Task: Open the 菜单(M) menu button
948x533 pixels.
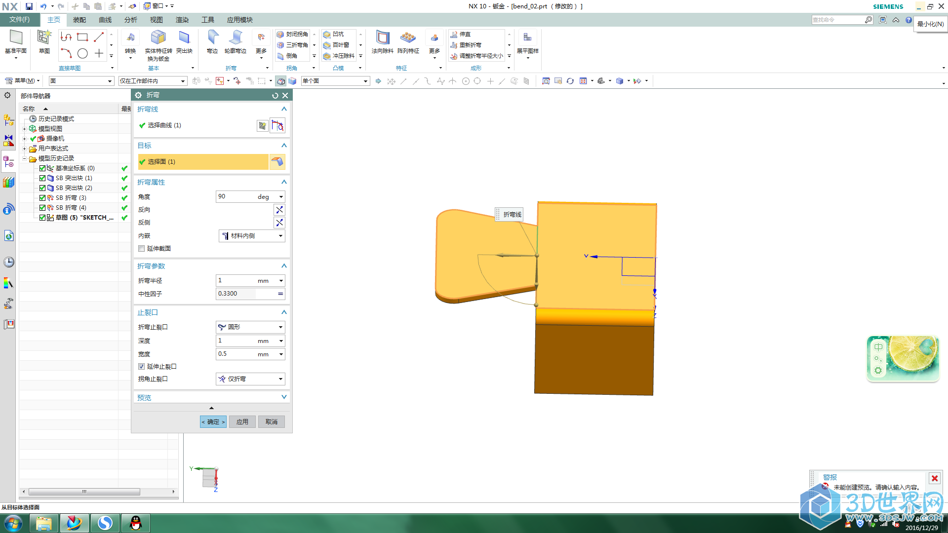Action: click(22, 81)
